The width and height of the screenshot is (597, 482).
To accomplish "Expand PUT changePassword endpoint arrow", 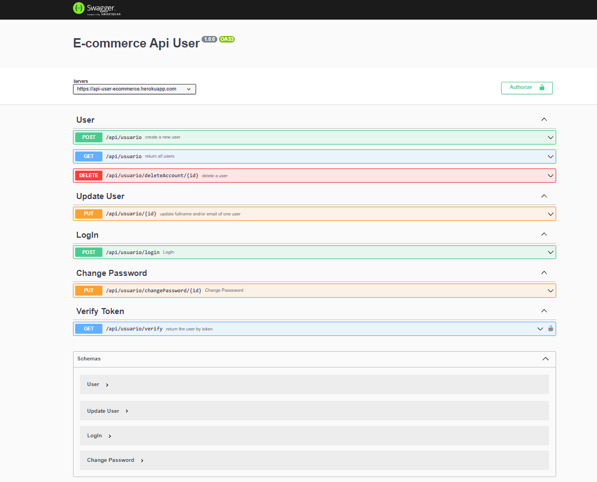I will pyautogui.click(x=551, y=291).
